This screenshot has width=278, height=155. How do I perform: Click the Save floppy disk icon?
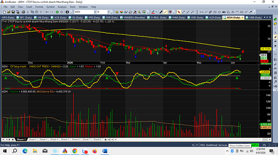[13, 12]
